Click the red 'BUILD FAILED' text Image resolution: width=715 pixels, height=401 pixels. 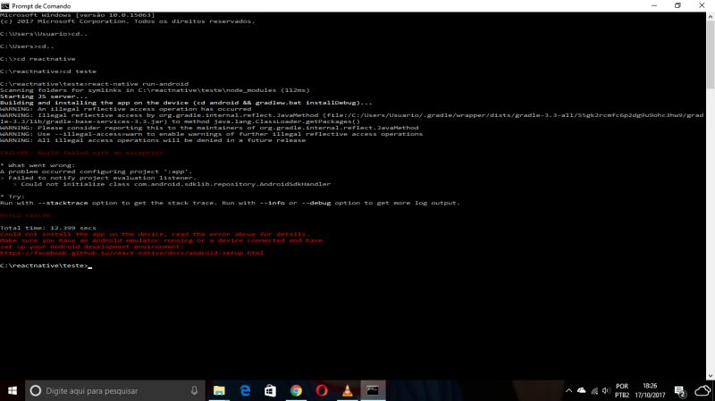pyautogui.click(x=25, y=215)
